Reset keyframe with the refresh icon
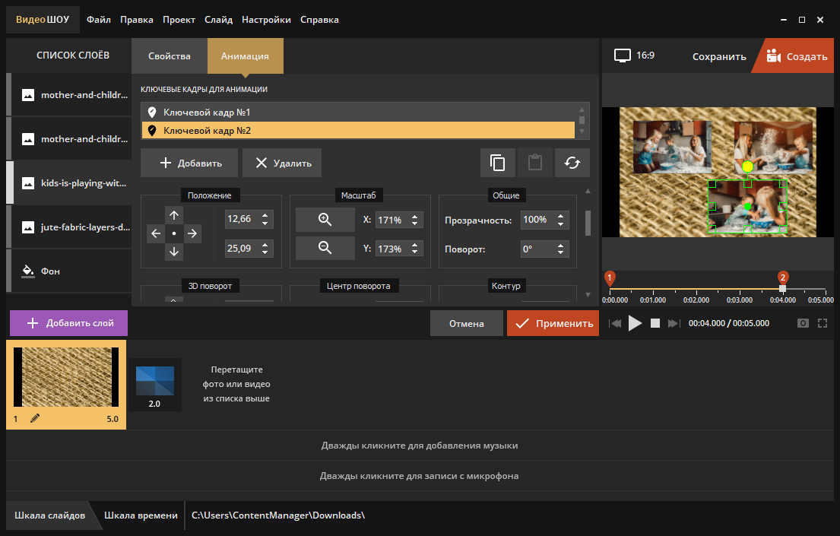 [x=572, y=163]
